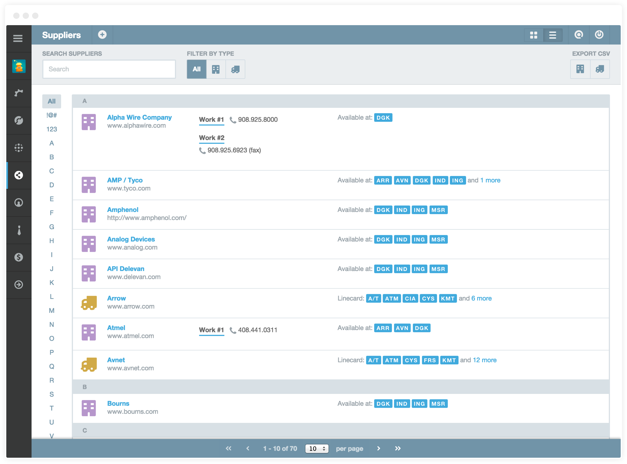Click the user avatar icon in the sidebar

(19, 66)
